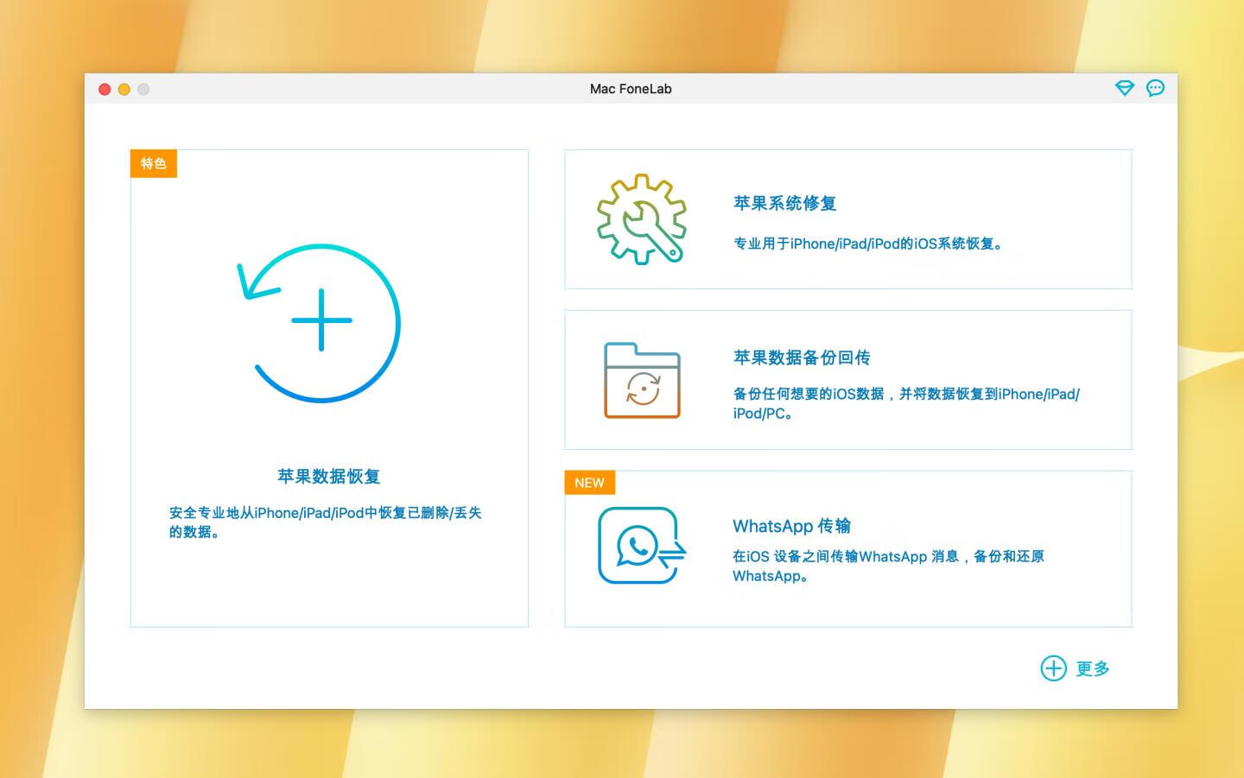Click the orange NEW badge label
The width and height of the screenshot is (1244, 778).
[x=588, y=483]
